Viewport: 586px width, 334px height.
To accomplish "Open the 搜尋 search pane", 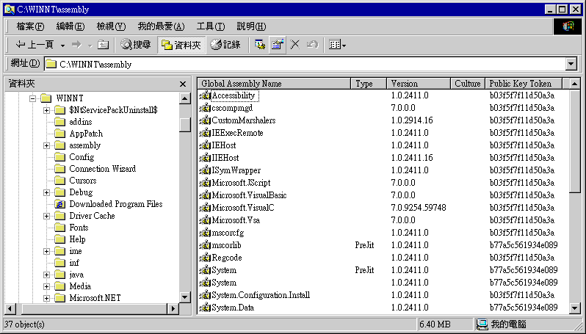I will click(136, 45).
